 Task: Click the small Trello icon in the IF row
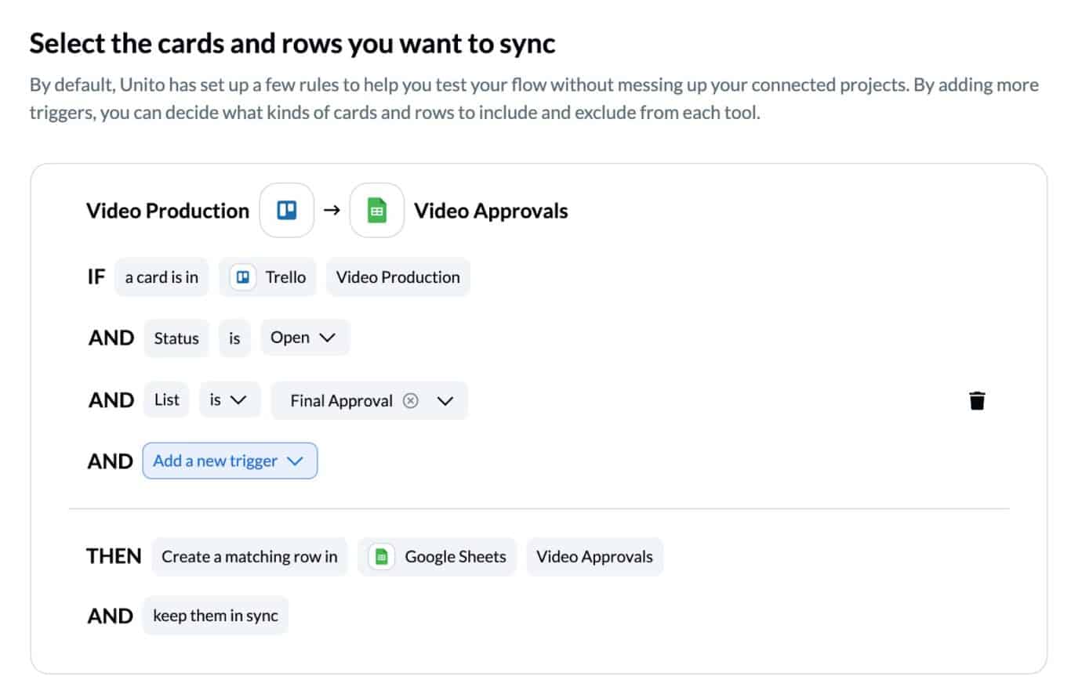pyautogui.click(x=243, y=277)
